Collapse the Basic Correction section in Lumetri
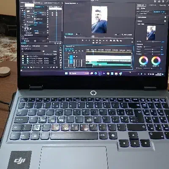The image size is (169, 169). [x=137, y=17]
